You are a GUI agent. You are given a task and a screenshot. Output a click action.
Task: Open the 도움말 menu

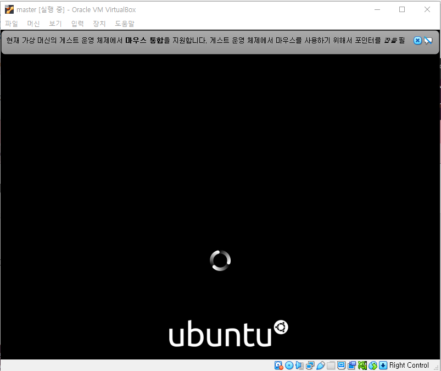coord(125,24)
